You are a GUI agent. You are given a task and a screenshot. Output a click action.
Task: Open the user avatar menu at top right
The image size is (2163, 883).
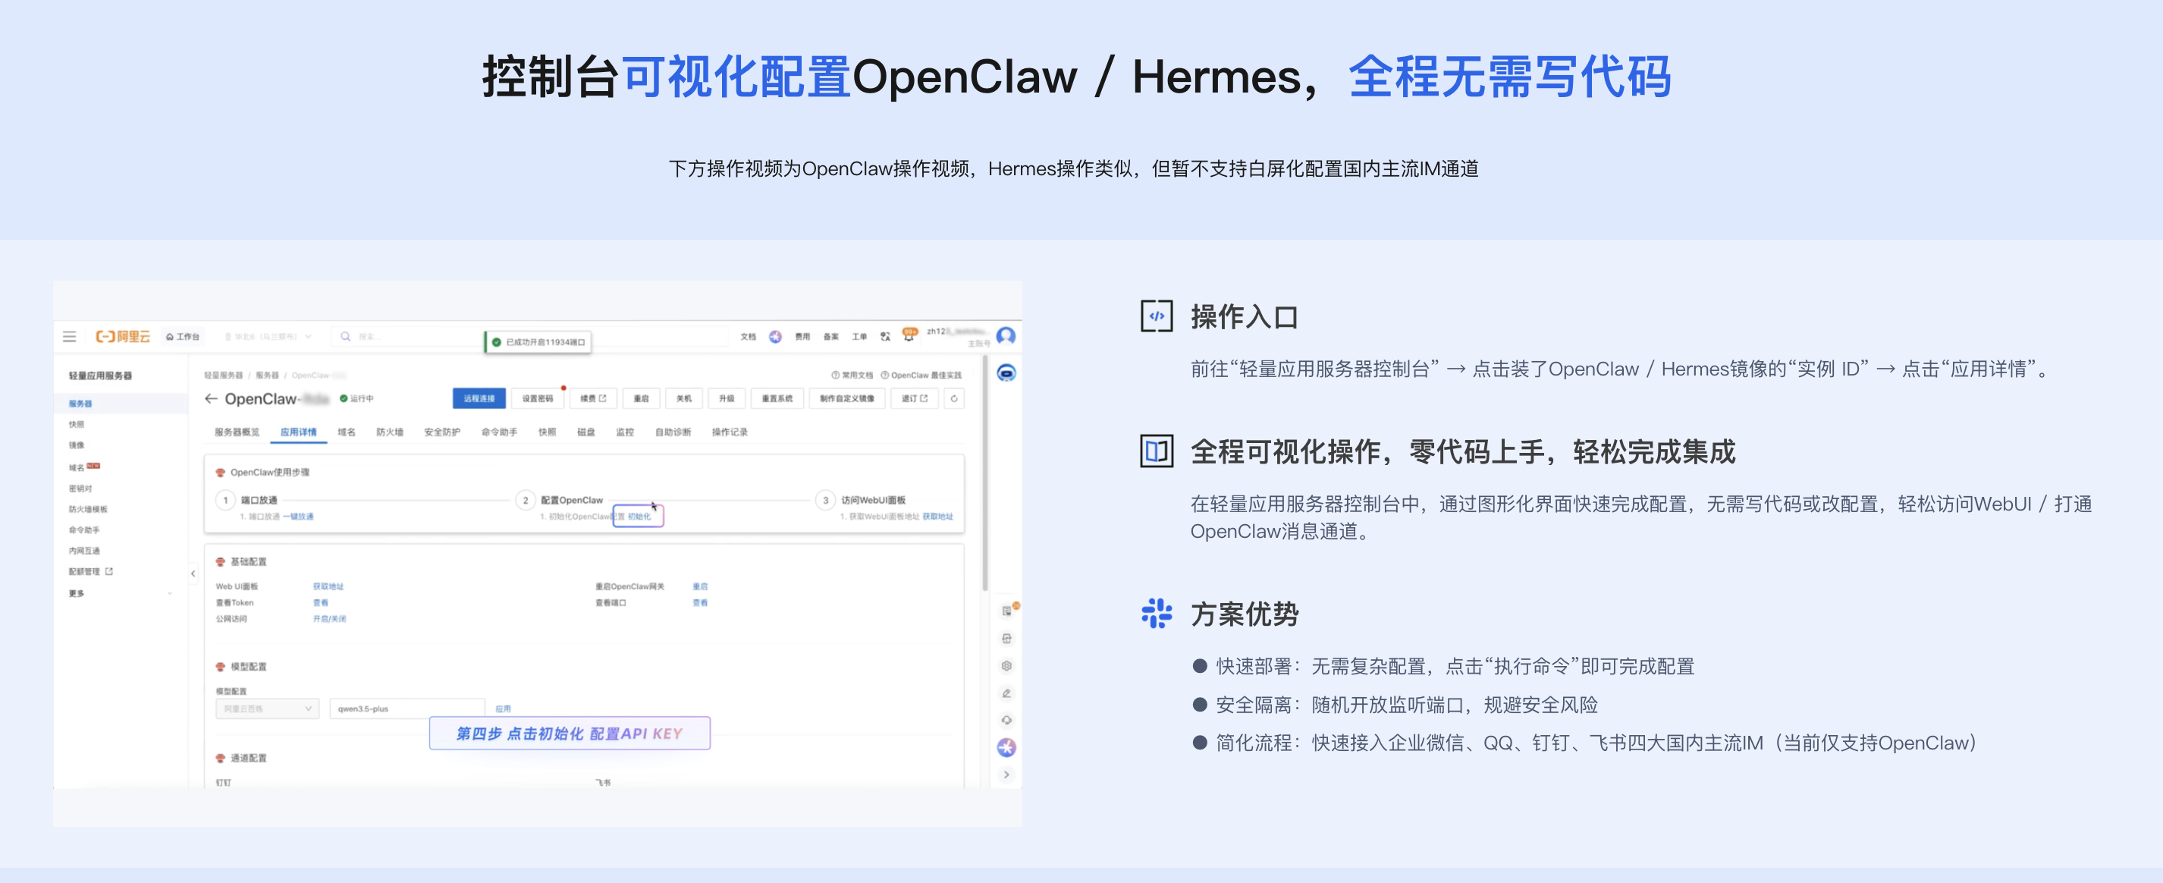[1005, 335]
